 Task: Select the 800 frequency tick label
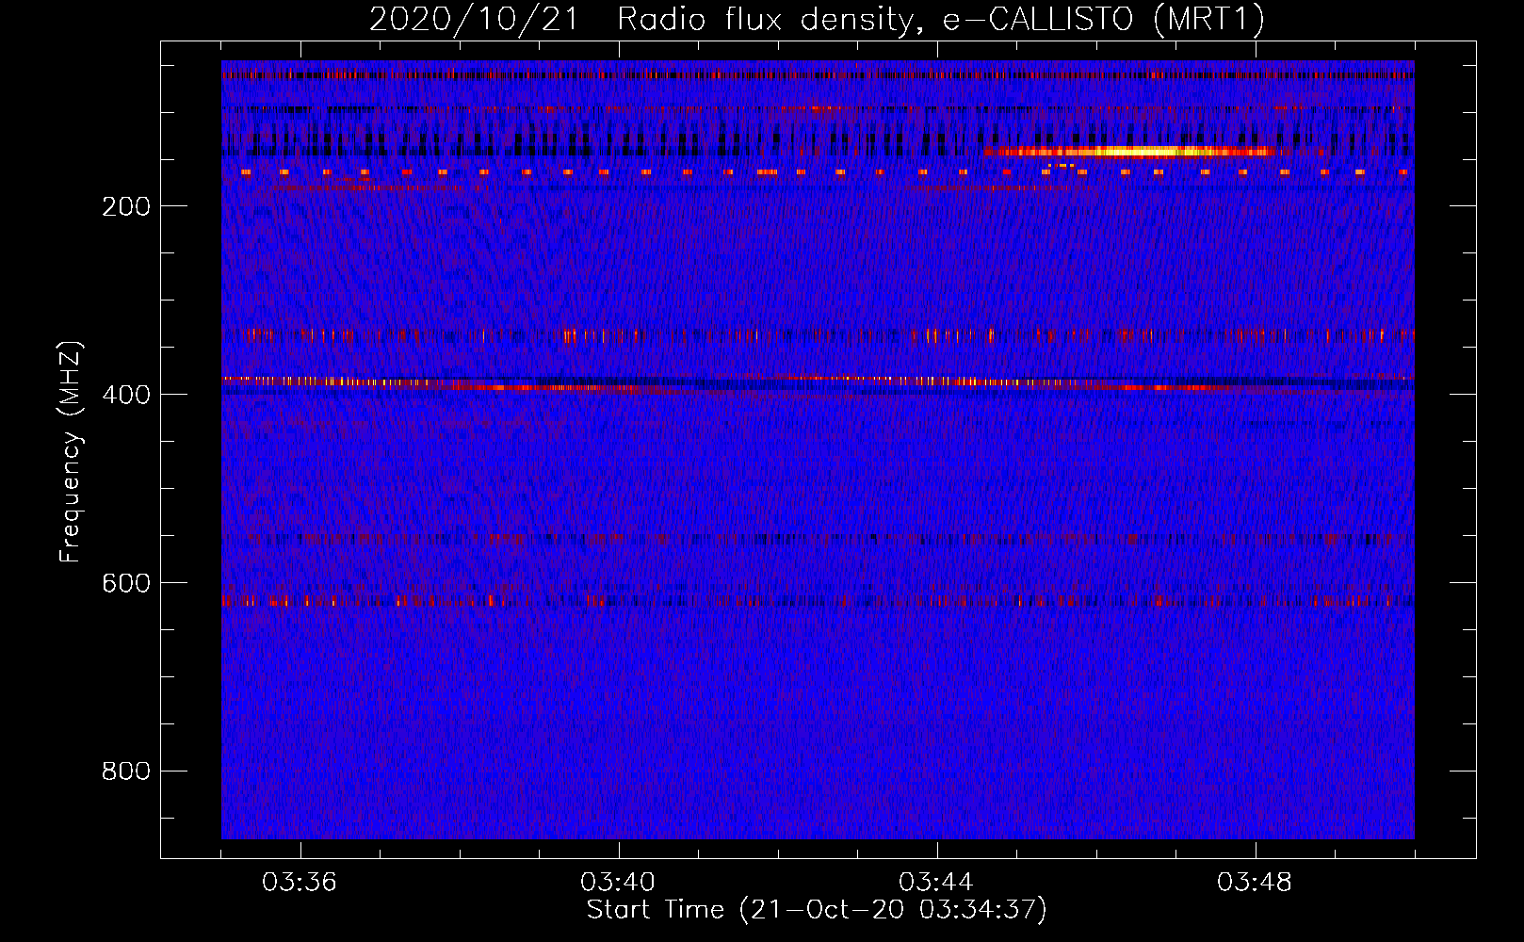point(126,771)
